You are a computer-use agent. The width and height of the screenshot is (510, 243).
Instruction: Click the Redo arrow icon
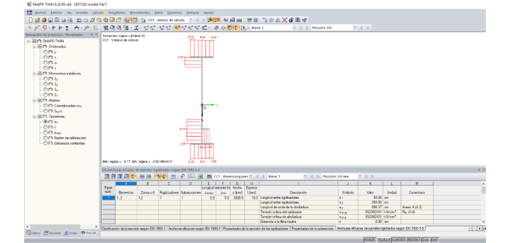86,20
